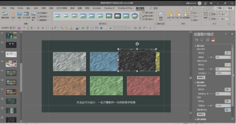The height and width of the screenshot is (124, 236).
Task: Select the first picture style thumbnail in gallery
Action: coord(58,16)
